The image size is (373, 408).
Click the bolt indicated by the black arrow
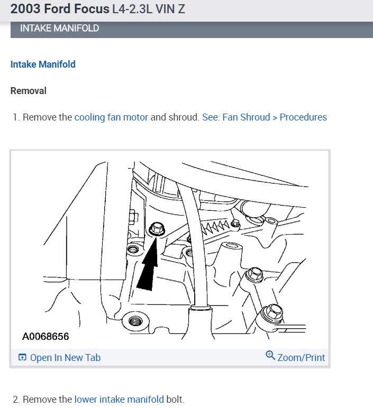coord(157,229)
